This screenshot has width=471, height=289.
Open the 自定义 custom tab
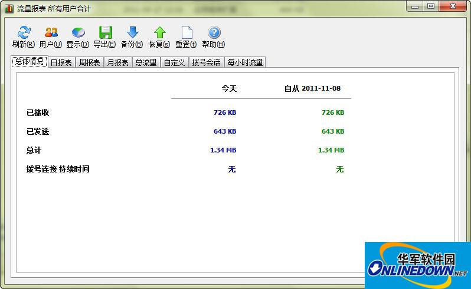(174, 62)
